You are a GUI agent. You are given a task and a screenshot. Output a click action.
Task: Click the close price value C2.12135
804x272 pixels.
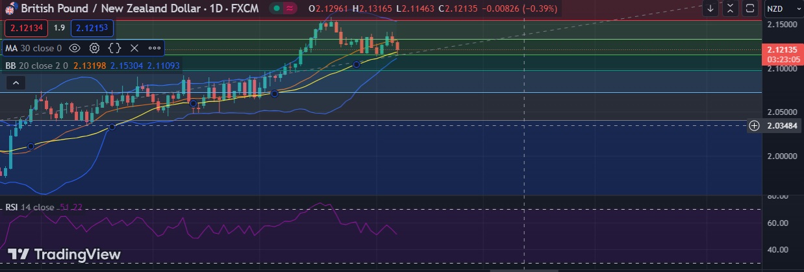pyautogui.click(x=459, y=8)
